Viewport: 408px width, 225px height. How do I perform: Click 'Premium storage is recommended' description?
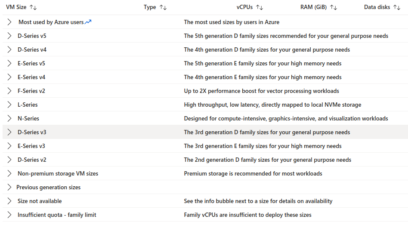pos(253,174)
